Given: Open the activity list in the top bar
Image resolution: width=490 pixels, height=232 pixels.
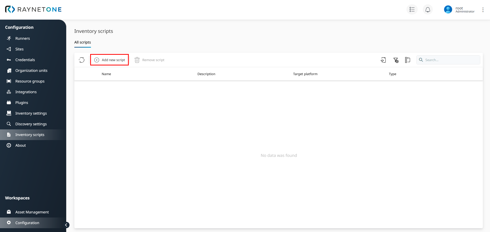Looking at the screenshot, I should (412, 9).
